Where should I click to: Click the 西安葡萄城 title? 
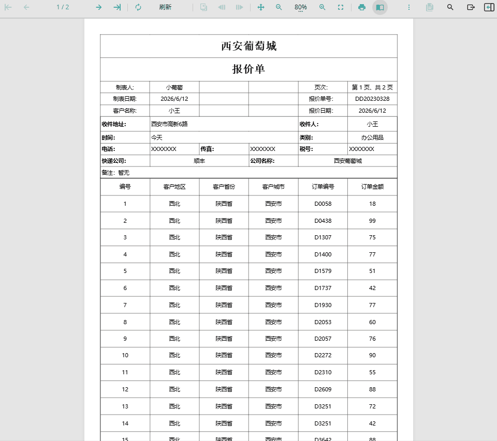(x=249, y=46)
